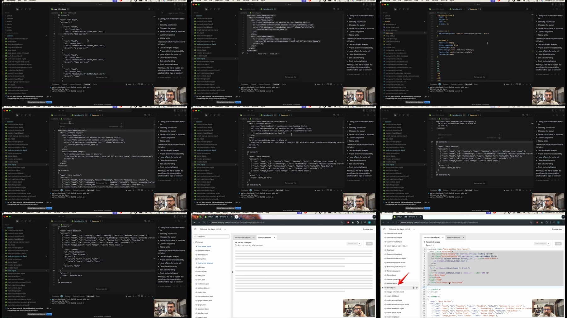The width and height of the screenshot is (567, 318).
Task: Open History menu in Chrome menu bar
Action: [x=226, y=212]
